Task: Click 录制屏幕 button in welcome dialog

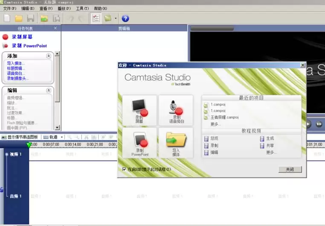Action: (x=139, y=110)
